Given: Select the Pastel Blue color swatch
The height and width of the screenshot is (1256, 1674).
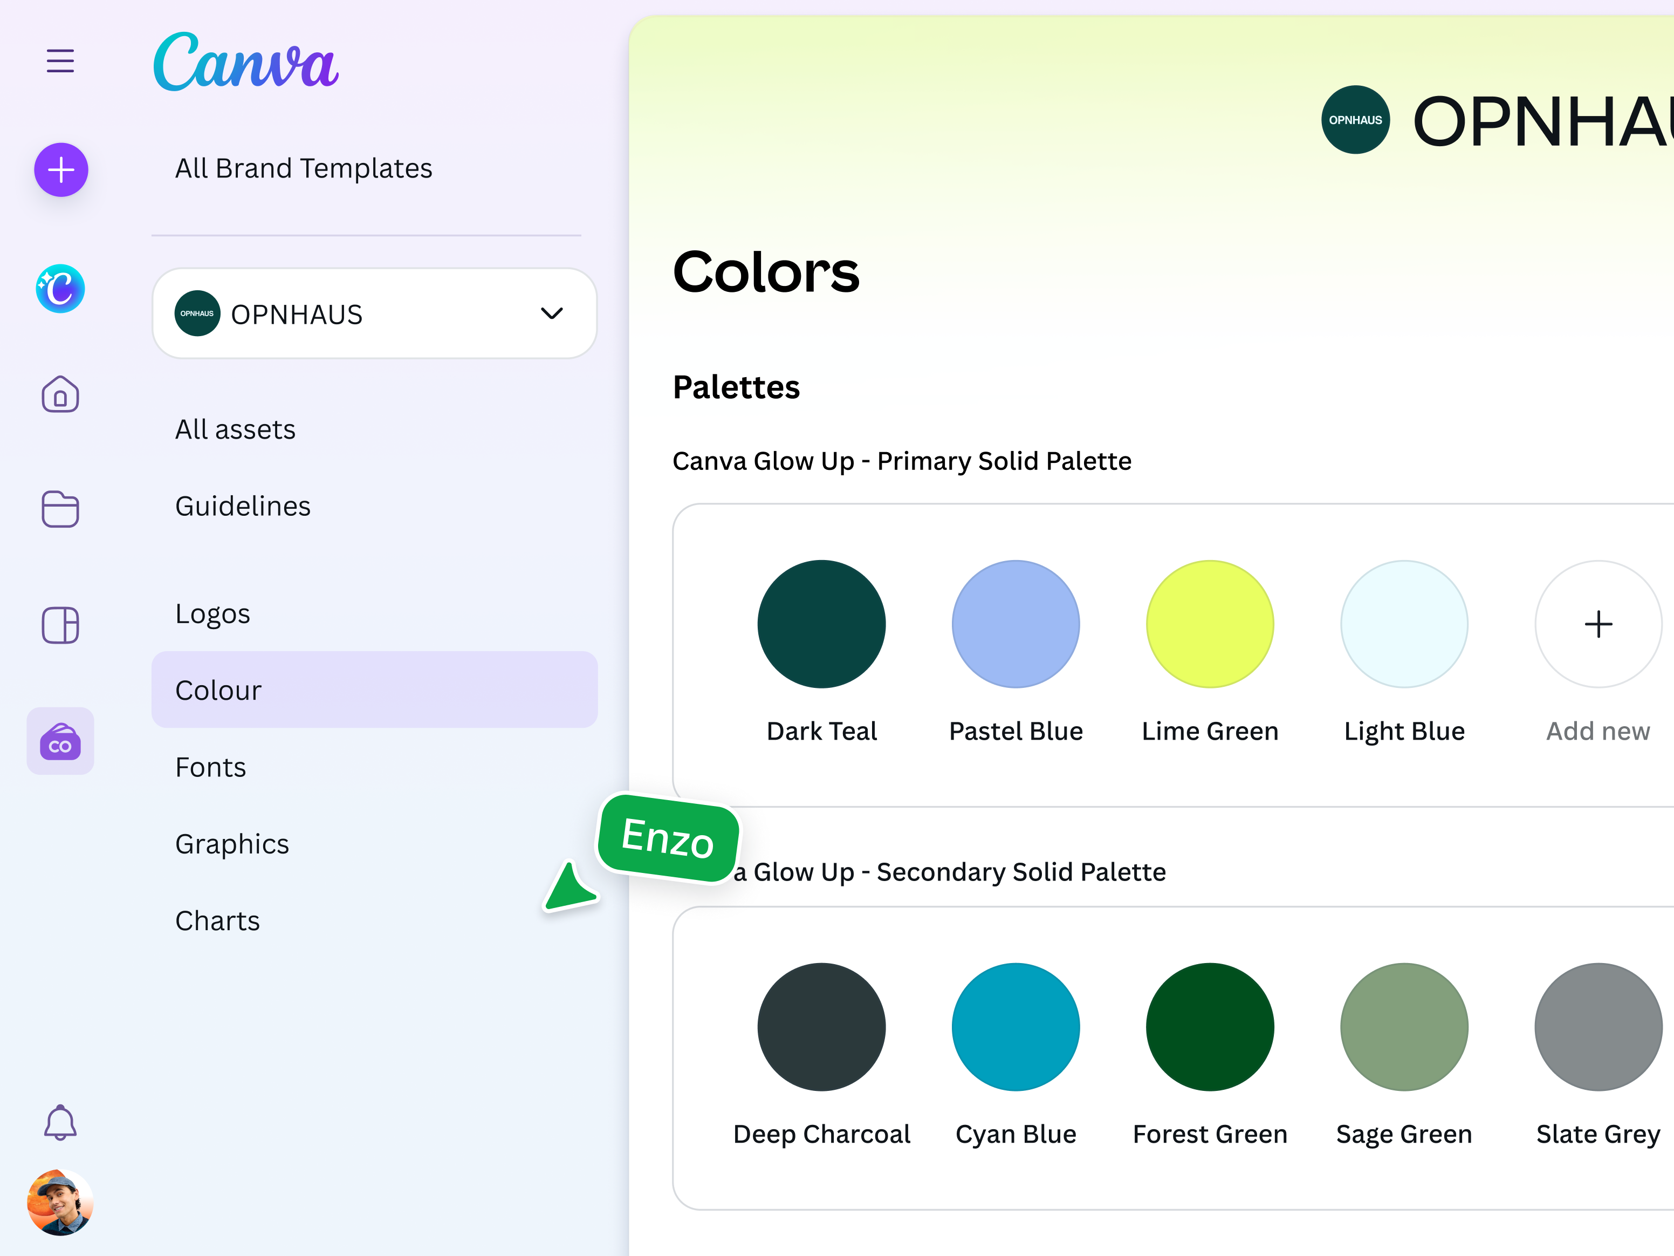Looking at the screenshot, I should (1016, 624).
